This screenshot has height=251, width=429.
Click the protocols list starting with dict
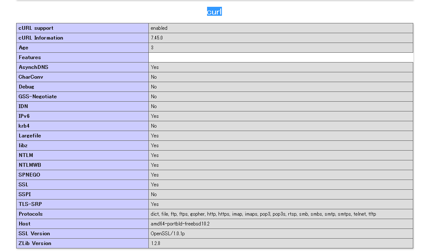[x=263, y=214]
